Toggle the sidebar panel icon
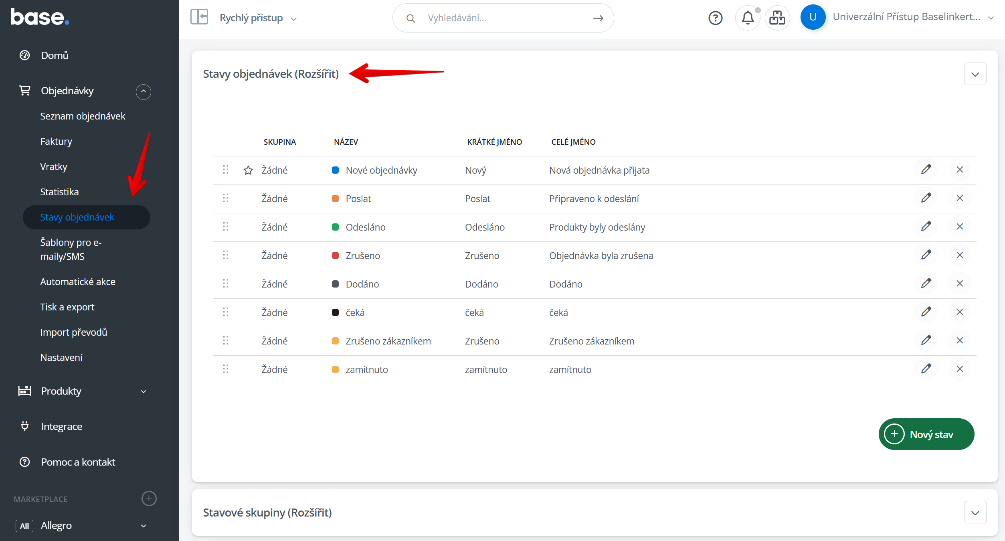Viewport: 1005px width, 541px height. coord(199,17)
